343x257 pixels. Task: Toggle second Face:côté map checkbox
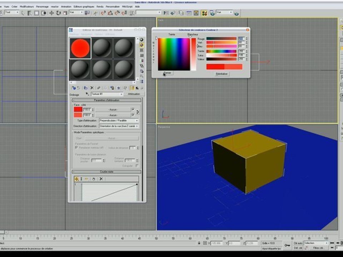click(x=133, y=115)
